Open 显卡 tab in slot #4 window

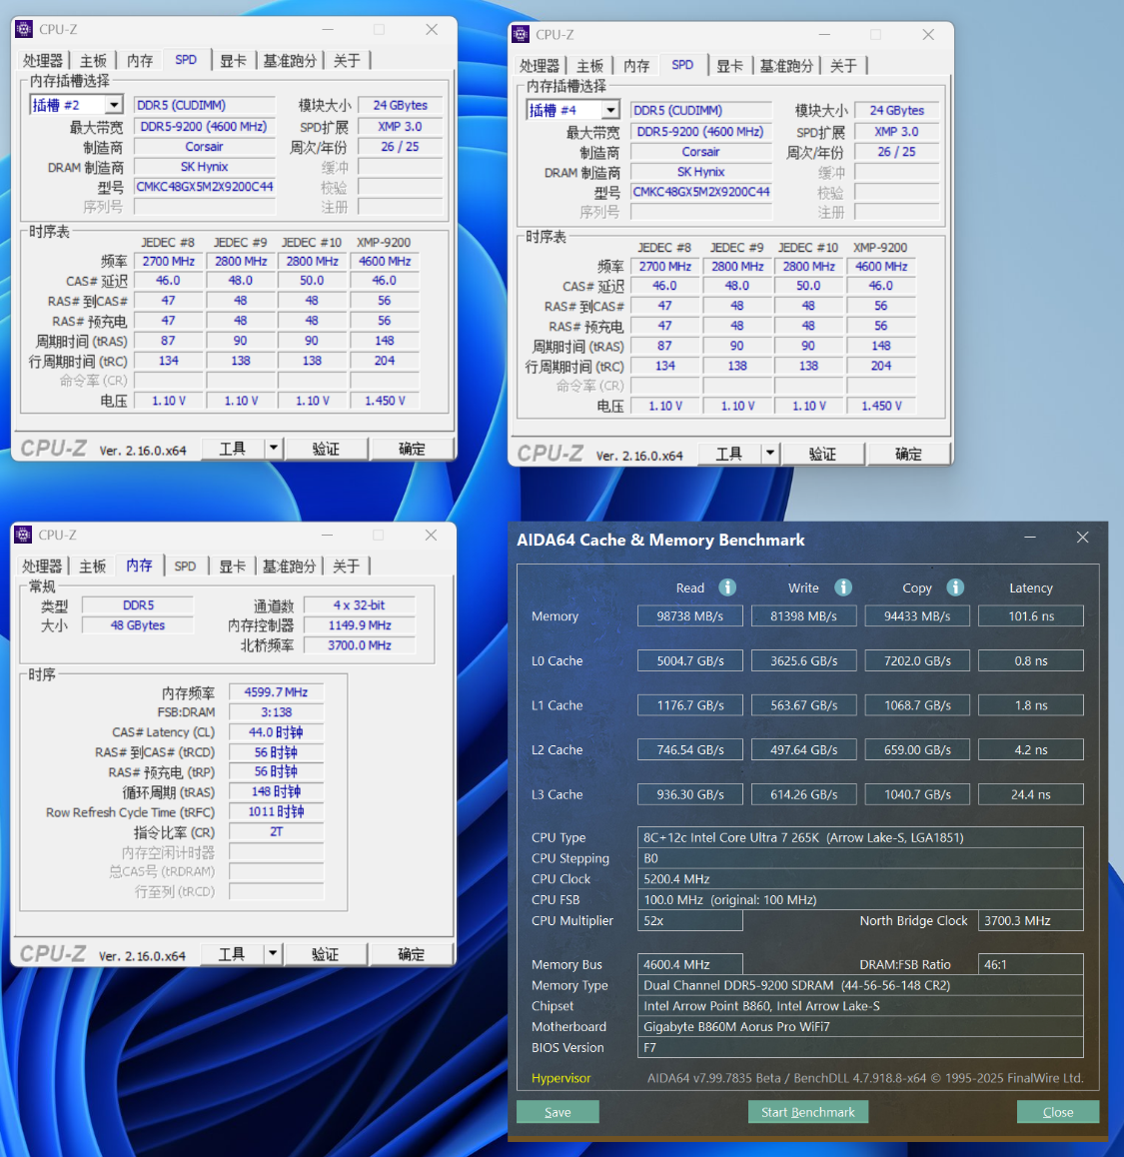tap(730, 66)
